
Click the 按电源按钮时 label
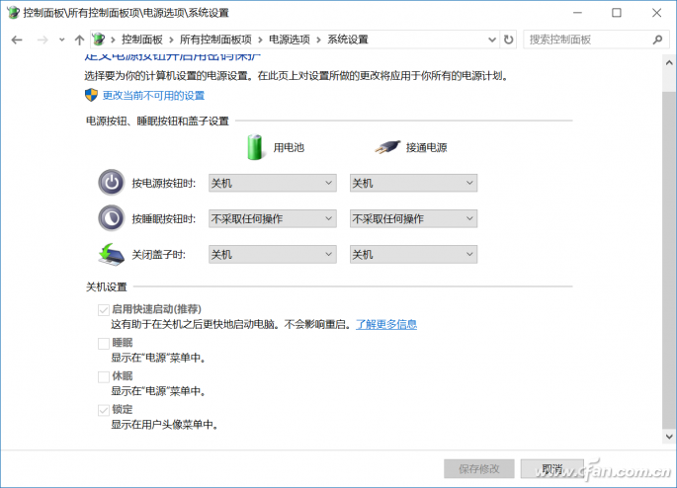(x=164, y=184)
